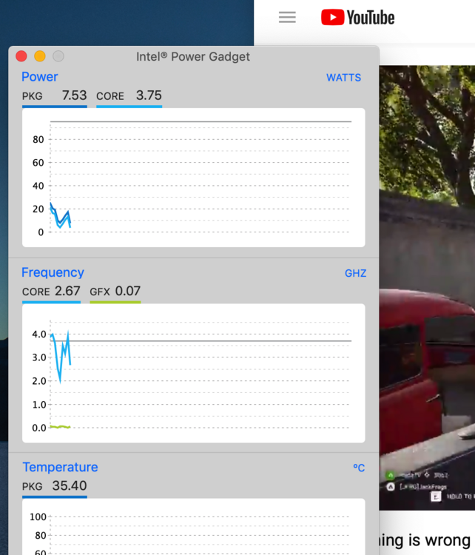
Task: Click the GHZ unit label
Action: click(x=355, y=273)
